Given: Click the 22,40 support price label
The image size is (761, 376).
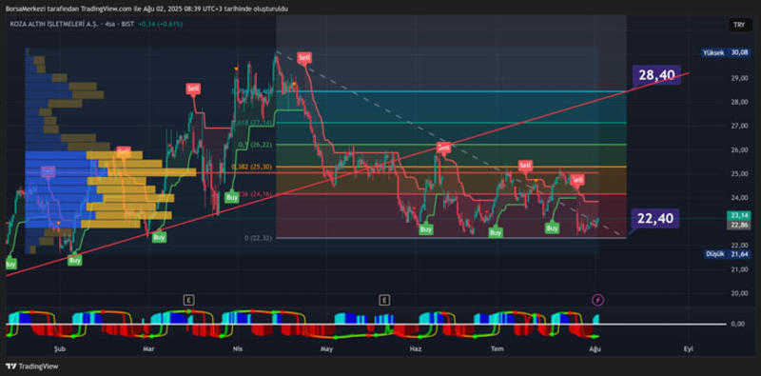Looking at the screenshot, I should 655,219.
